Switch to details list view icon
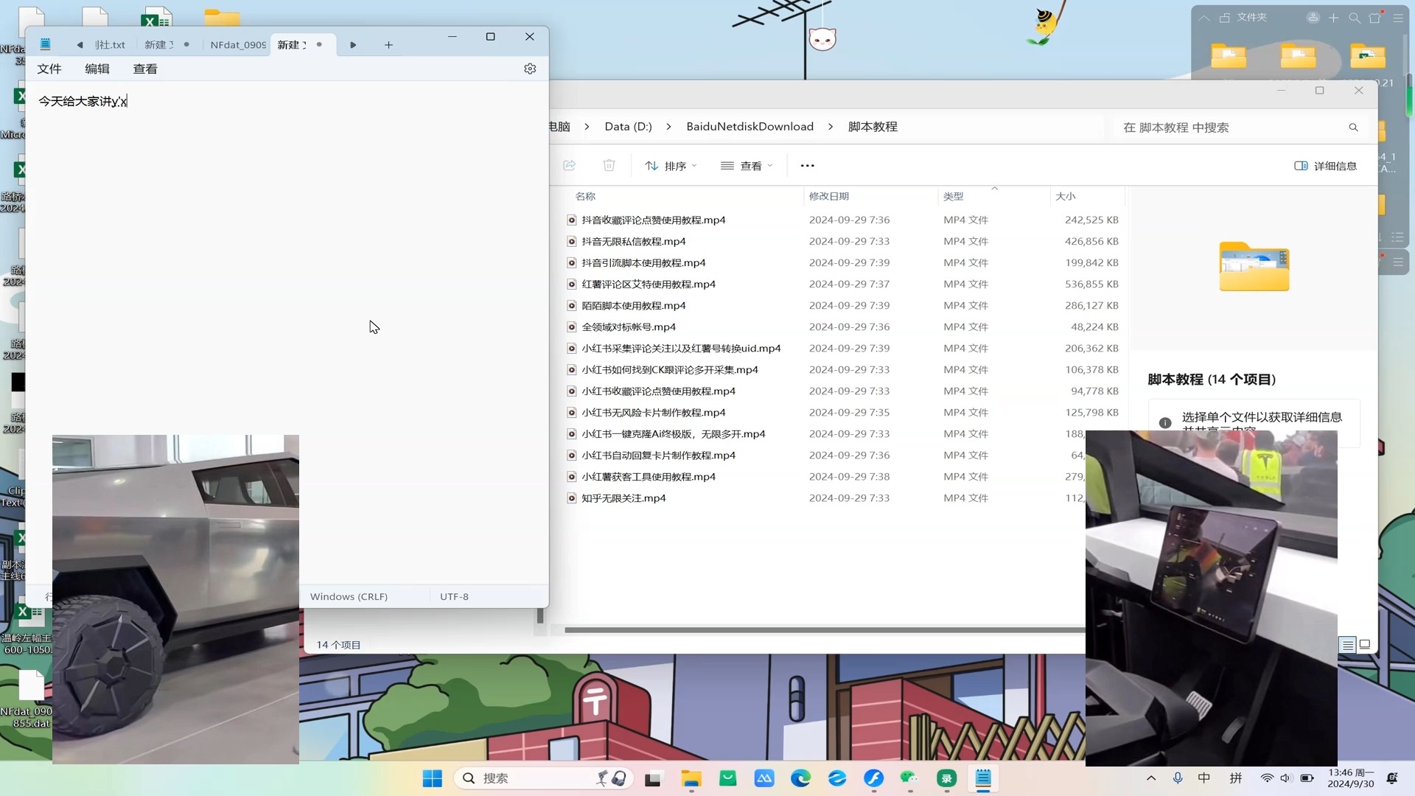This screenshot has width=1415, height=796. click(x=1347, y=645)
